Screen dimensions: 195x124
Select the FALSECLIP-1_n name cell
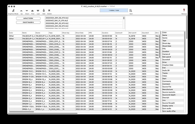pos(29,39)
